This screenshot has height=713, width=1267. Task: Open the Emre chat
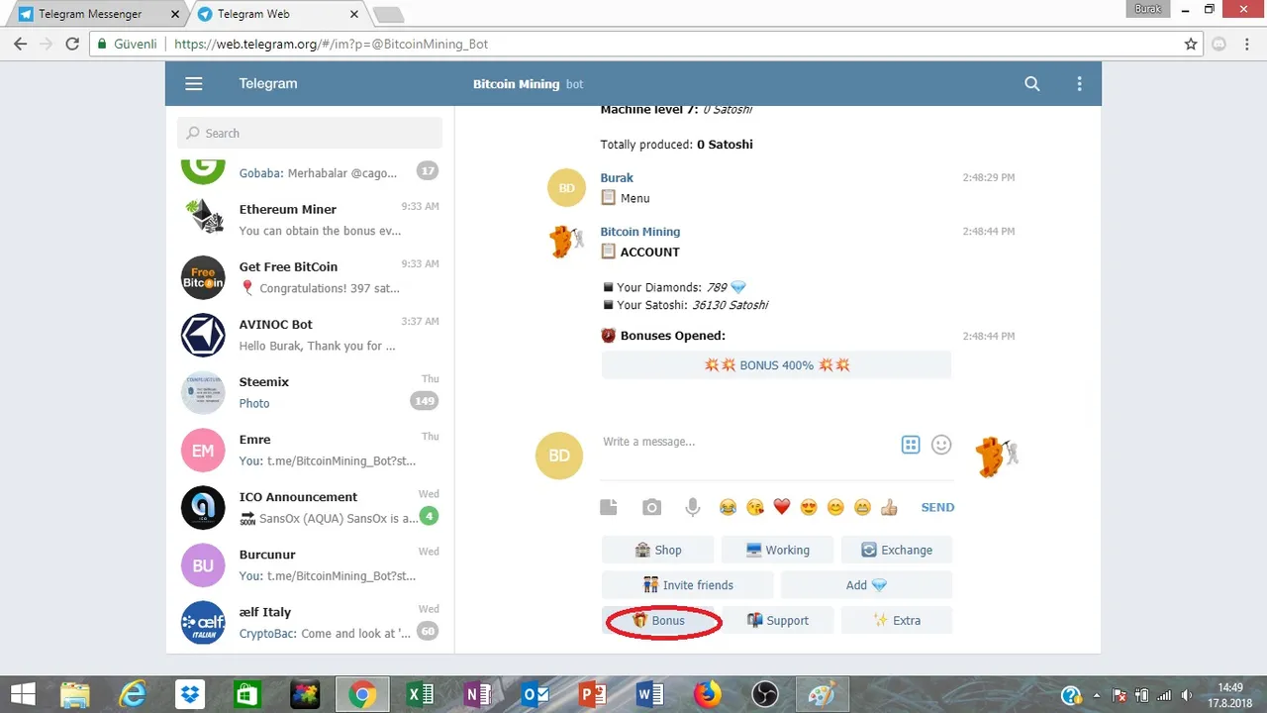click(310, 450)
